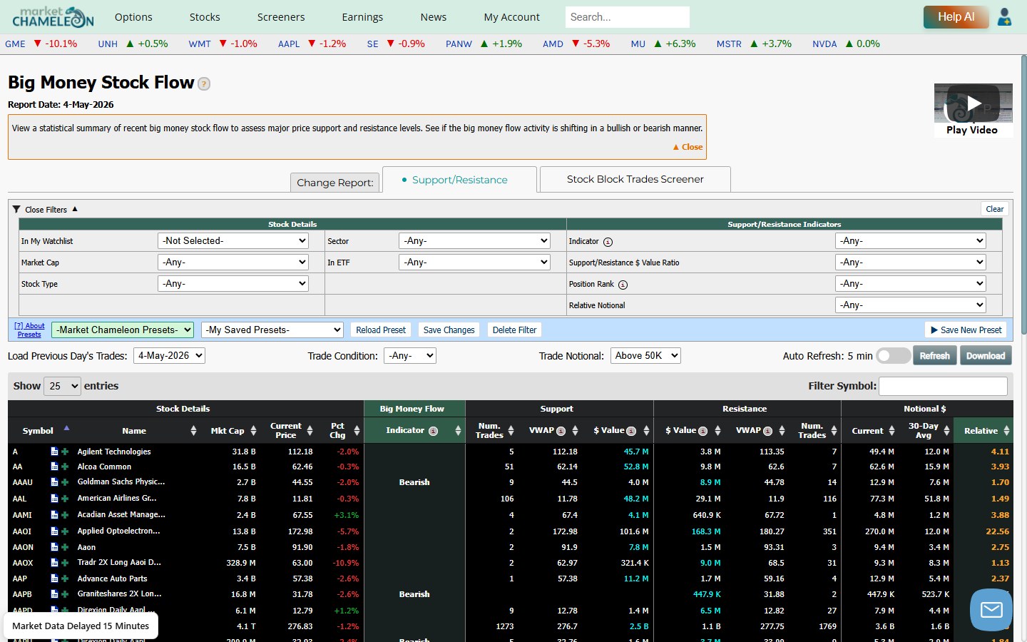The image size is (1027, 642).
Task: Open the News menu
Action: click(x=434, y=17)
